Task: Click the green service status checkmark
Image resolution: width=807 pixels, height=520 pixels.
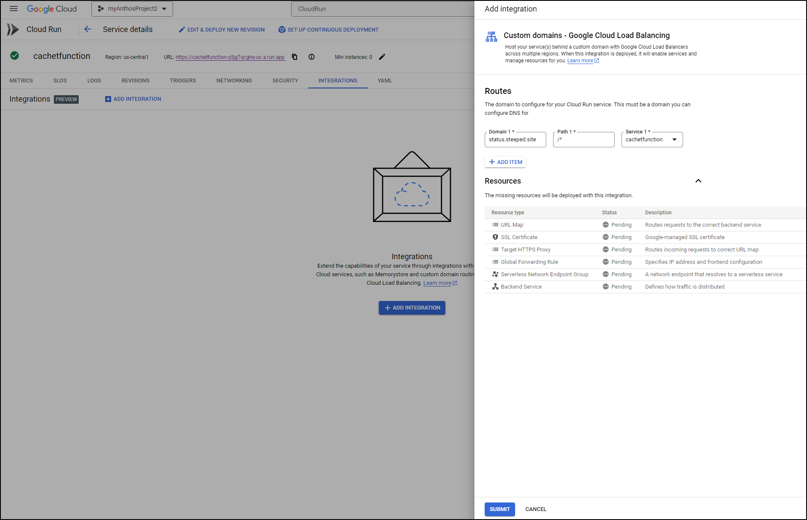Action: pyautogui.click(x=15, y=56)
